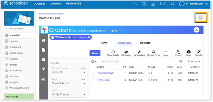Open the Student Progress Turned In dropdown

click(69, 72)
